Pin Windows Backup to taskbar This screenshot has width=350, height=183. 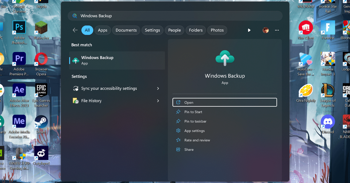pyautogui.click(x=195, y=121)
